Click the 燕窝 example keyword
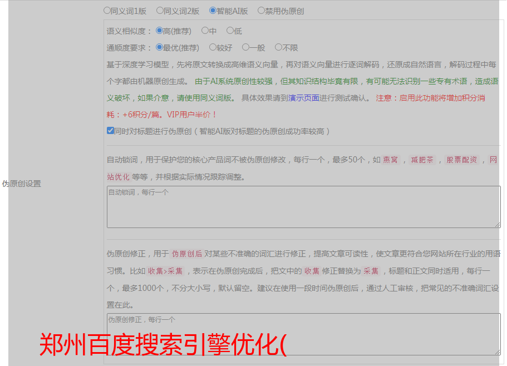 [x=390, y=160]
